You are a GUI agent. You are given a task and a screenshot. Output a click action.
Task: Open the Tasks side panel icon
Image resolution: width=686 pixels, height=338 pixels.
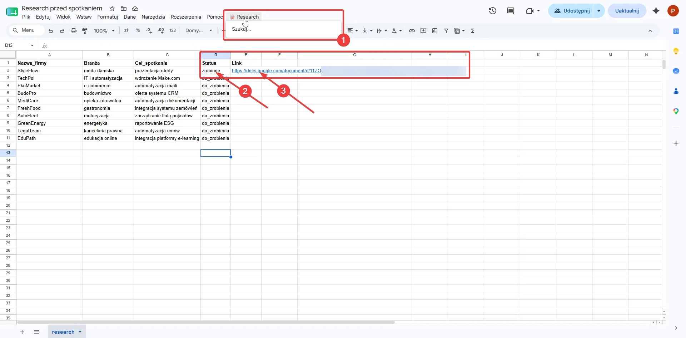(x=676, y=71)
